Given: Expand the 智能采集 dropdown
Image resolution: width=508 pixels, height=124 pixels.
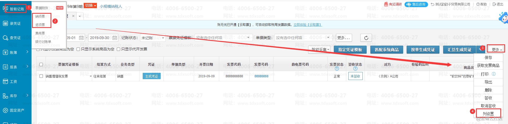Looking at the screenshot, I should pos(320,50).
